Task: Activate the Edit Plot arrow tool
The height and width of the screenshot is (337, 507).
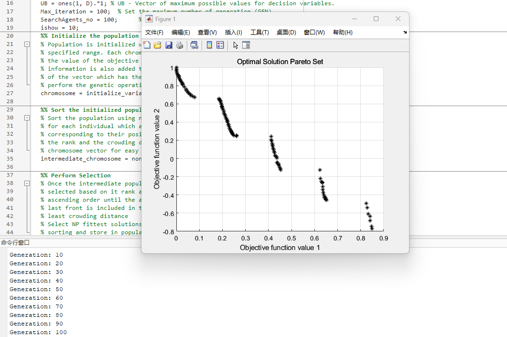Action: coord(236,45)
